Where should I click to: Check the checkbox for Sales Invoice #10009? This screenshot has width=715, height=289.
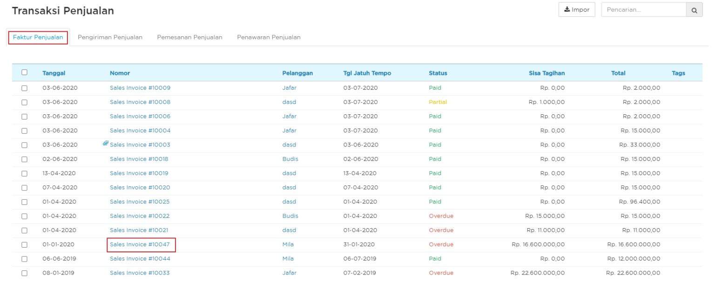coord(24,87)
